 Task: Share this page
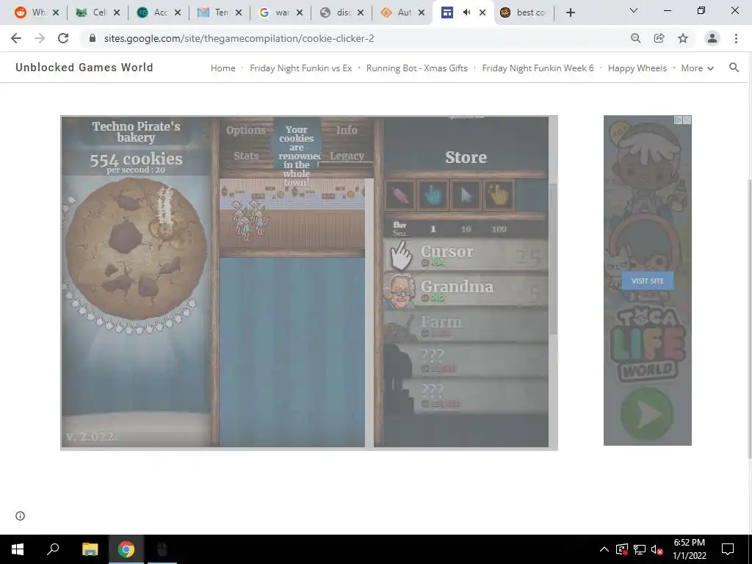coord(659,38)
